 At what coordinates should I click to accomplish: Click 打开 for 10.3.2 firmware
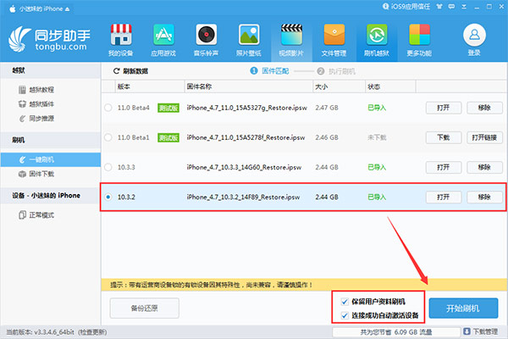[443, 197]
